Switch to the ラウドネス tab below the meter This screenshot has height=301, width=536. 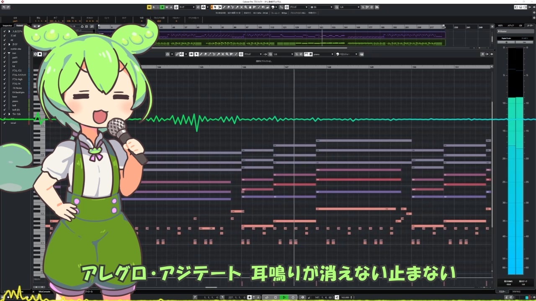(515, 291)
